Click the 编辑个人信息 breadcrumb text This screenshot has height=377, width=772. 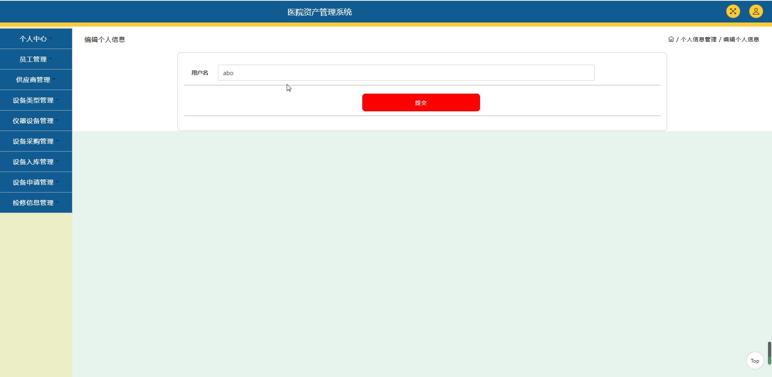pyautogui.click(x=741, y=39)
